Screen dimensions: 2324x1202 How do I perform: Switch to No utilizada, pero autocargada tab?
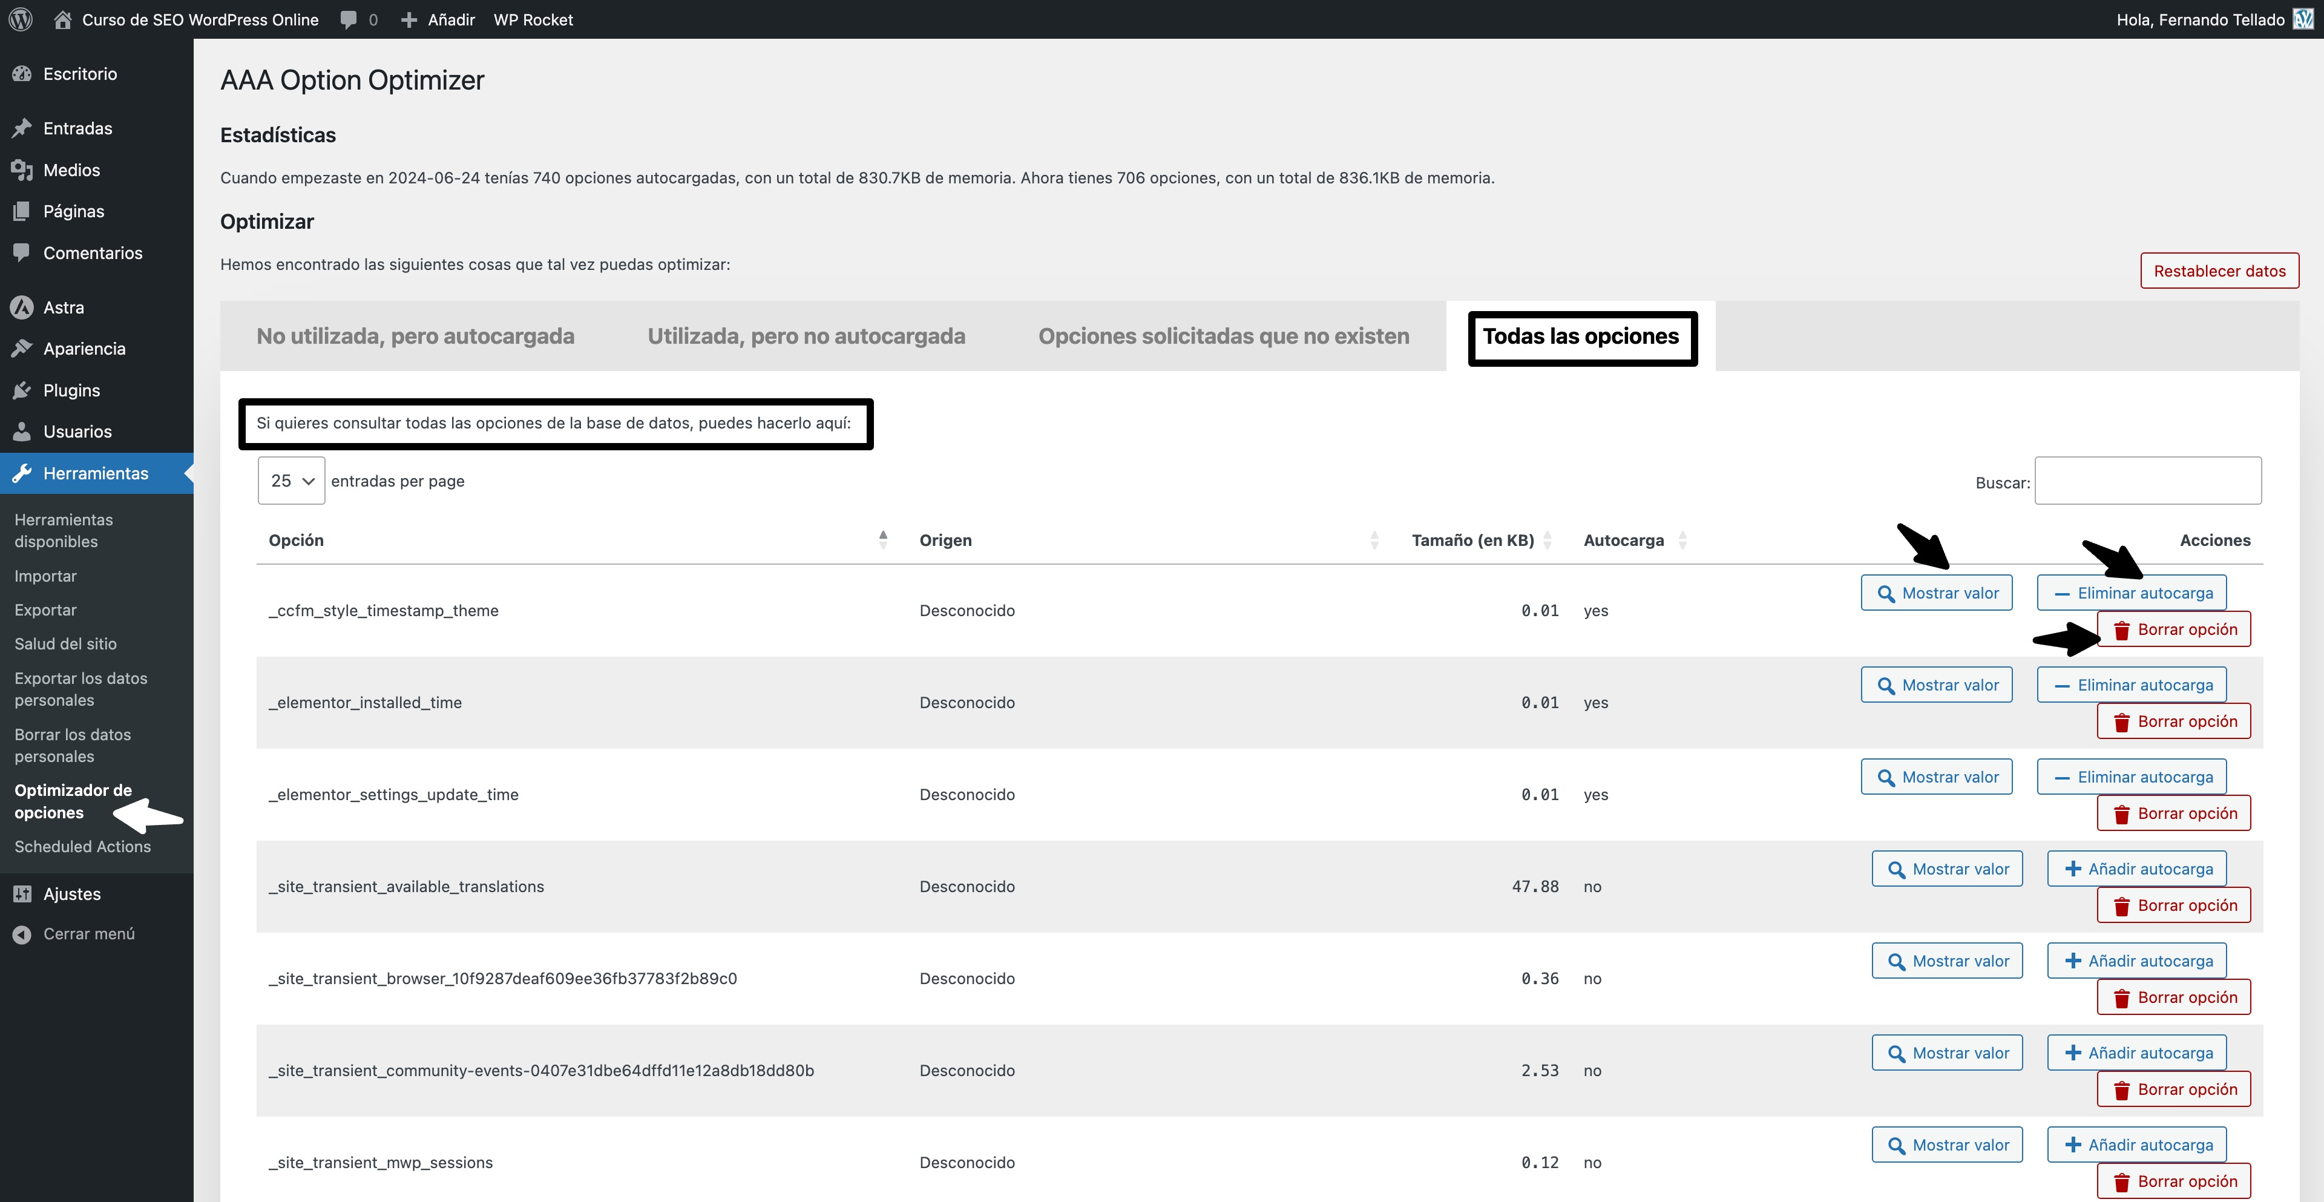[415, 336]
